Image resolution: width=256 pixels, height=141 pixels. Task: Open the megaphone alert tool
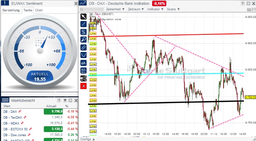point(83,78)
